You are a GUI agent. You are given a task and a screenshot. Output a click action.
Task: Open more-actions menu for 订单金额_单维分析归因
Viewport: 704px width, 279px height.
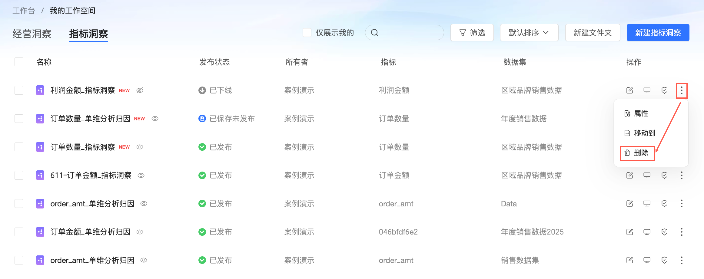tap(682, 232)
